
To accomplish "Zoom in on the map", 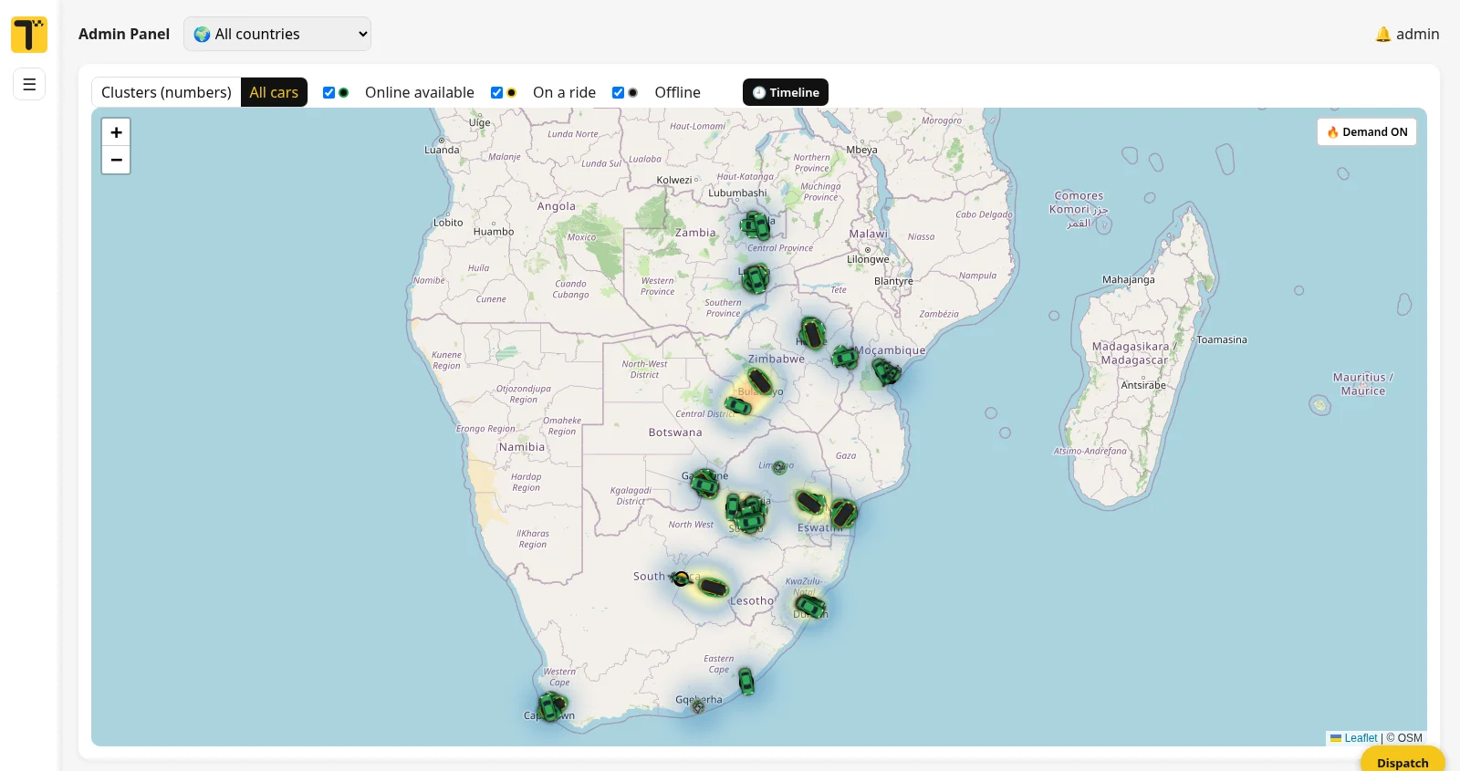I will [116, 132].
